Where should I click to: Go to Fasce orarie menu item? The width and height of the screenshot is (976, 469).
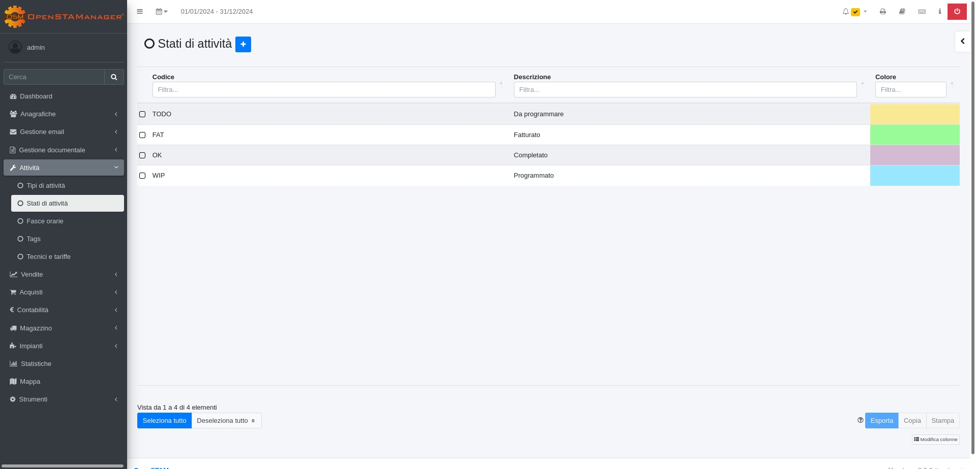pyautogui.click(x=45, y=221)
